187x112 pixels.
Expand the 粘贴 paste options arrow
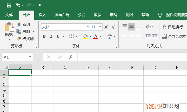9,39
